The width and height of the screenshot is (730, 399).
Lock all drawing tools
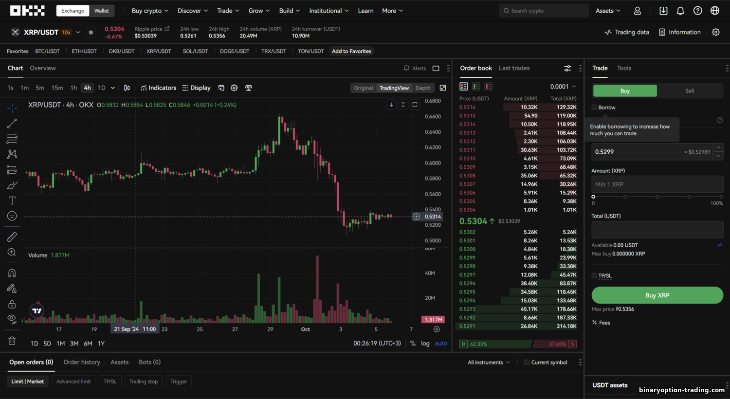click(x=12, y=304)
